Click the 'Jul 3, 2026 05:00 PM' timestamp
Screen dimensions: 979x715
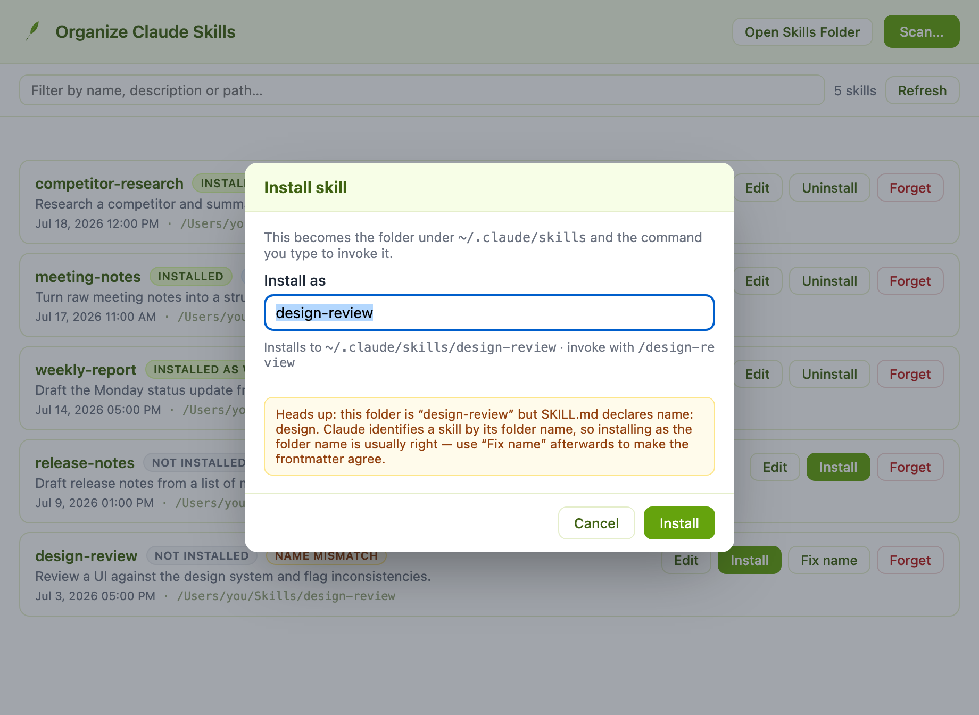(x=95, y=596)
